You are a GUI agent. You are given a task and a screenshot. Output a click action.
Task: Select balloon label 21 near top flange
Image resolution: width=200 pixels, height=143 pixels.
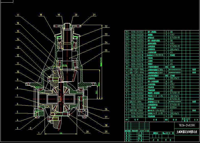(94, 15)
